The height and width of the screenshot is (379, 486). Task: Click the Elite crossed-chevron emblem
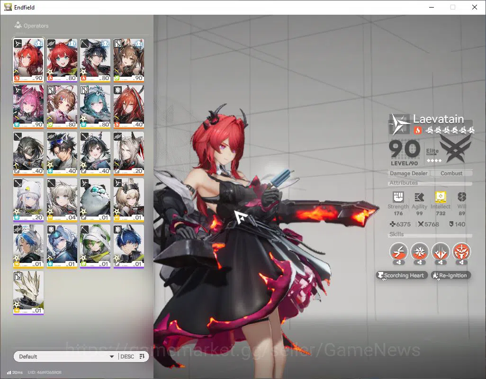coord(455,149)
